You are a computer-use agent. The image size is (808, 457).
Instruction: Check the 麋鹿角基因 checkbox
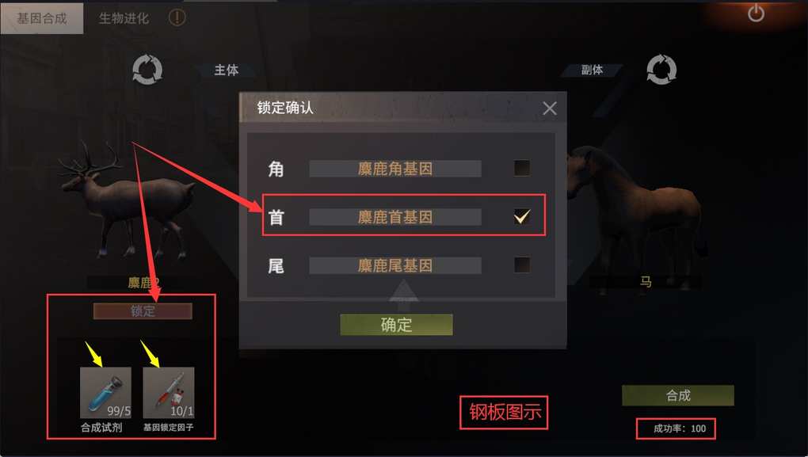click(521, 168)
